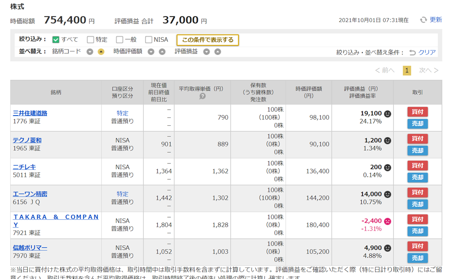
Task: Click 売却 button for テクノ菱和
Action: [417, 151]
